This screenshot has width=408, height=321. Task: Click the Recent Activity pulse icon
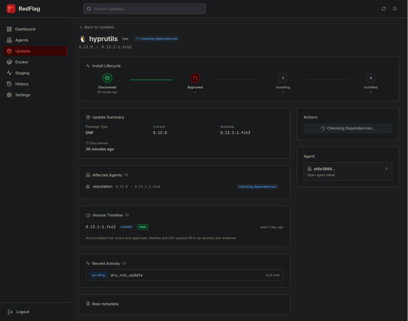point(88,264)
